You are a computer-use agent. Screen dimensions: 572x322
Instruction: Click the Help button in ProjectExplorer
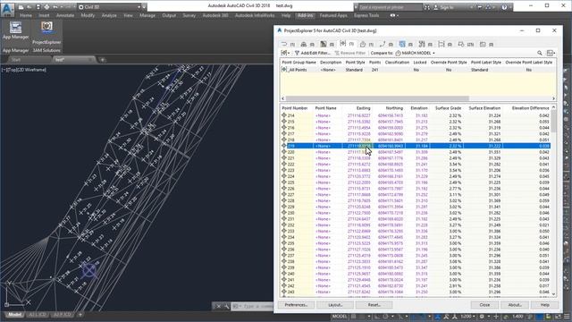[544, 305]
